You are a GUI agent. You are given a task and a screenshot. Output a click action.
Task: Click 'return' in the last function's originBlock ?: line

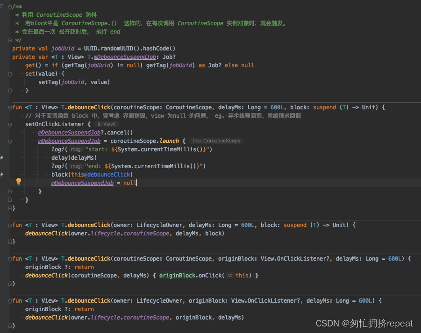[x=84, y=309]
